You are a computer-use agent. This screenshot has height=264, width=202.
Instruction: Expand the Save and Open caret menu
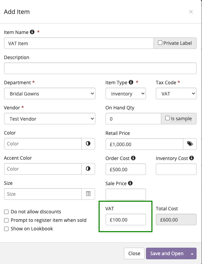tap(192, 253)
